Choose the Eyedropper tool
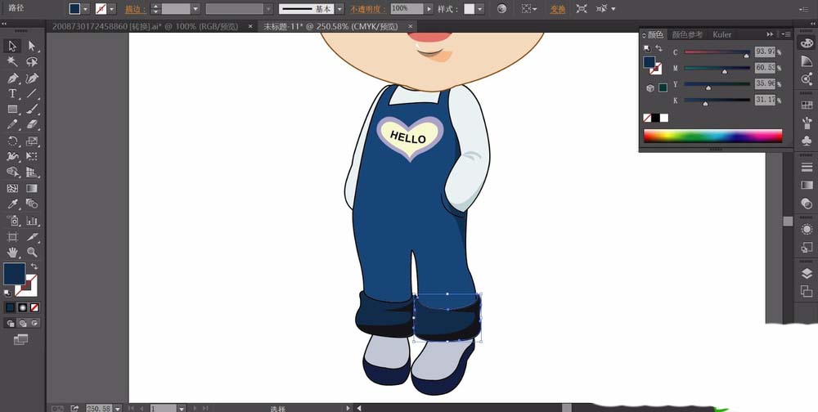This screenshot has width=818, height=412. (12, 204)
